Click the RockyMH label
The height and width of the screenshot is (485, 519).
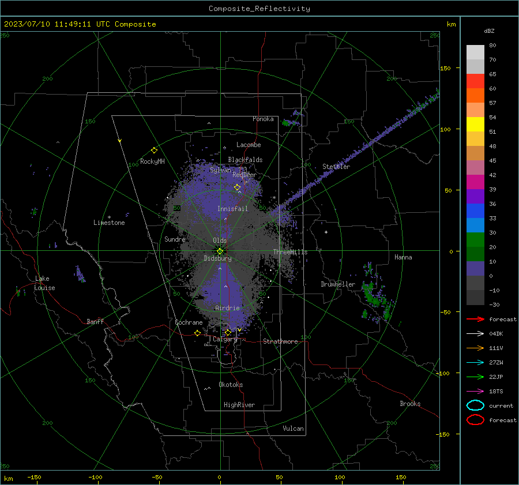coord(152,161)
